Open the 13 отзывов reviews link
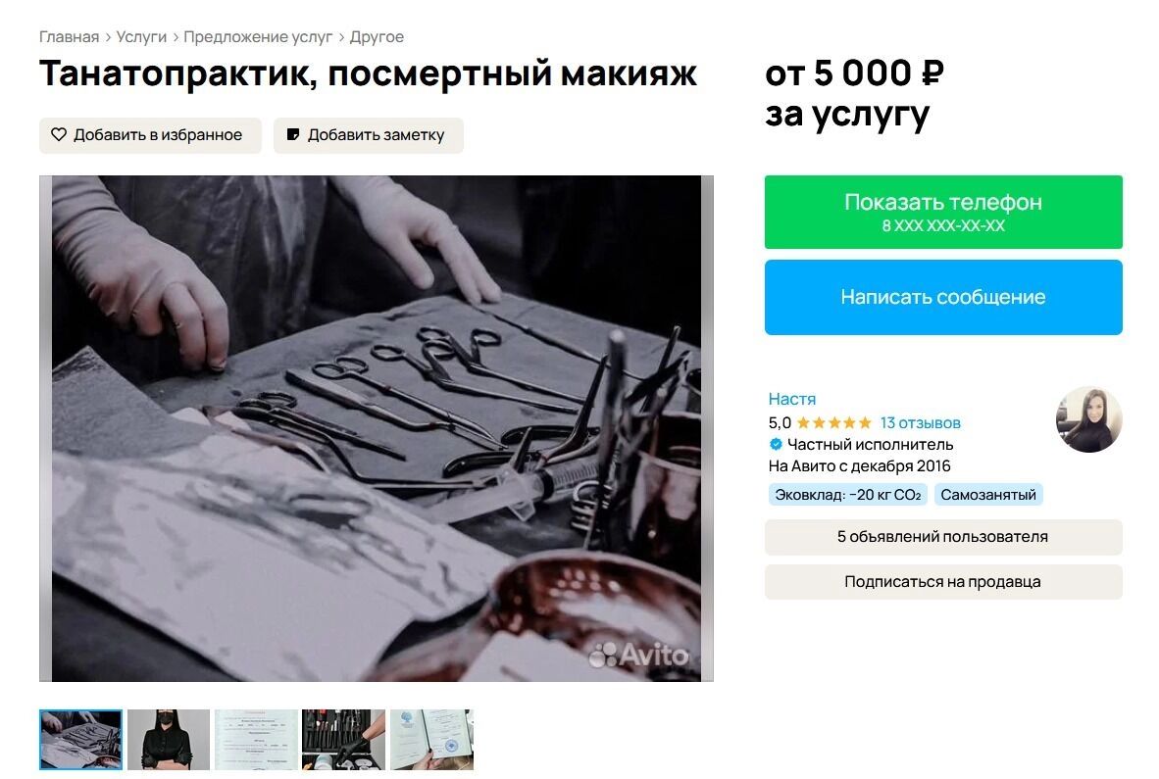The image size is (1159, 779). pyautogui.click(x=921, y=423)
